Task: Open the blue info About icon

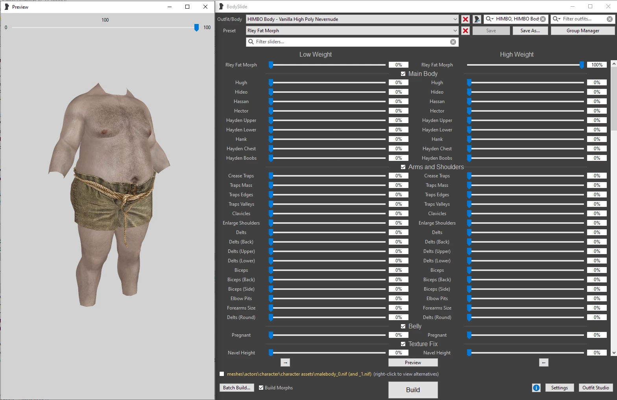Action: pos(536,388)
